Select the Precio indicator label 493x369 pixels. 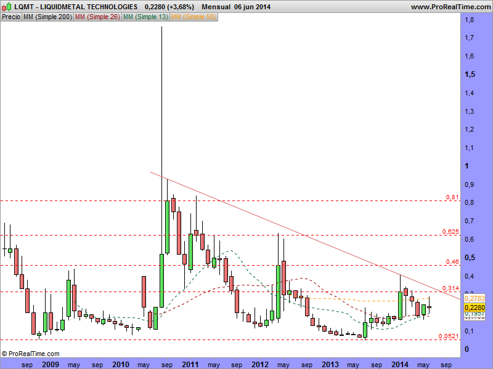click(x=11, y=17)
